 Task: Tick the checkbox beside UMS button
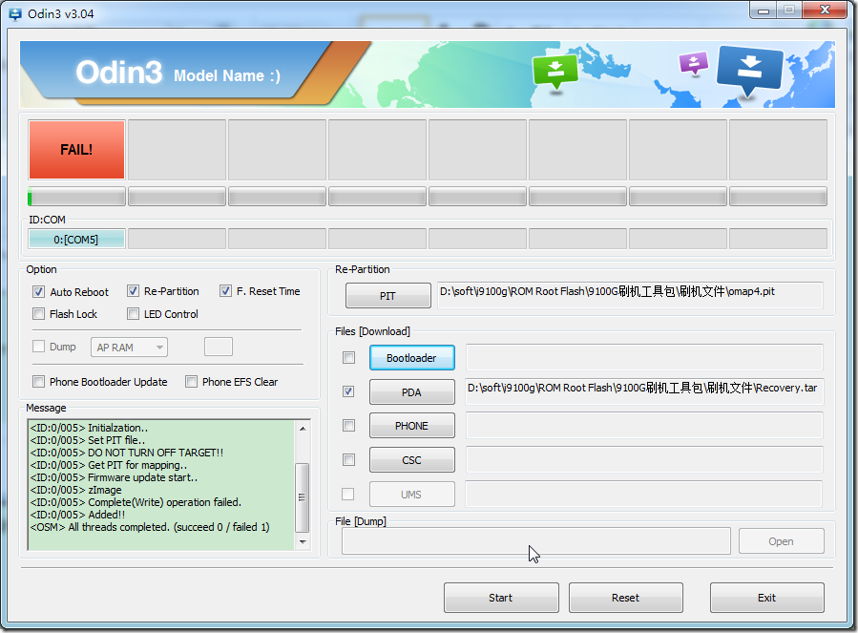[347, 495]
